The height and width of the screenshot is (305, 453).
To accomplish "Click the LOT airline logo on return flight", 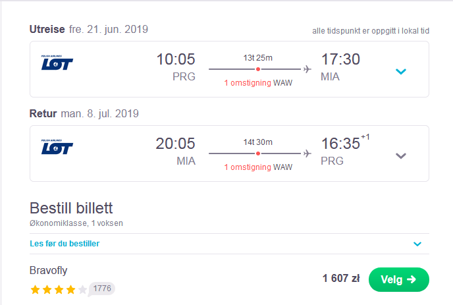I will tap(57, 147).
